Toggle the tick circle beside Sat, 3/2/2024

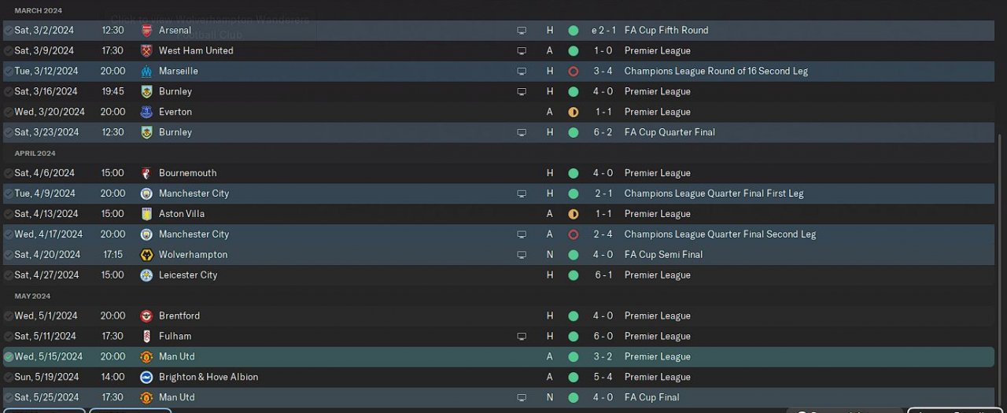9,31
